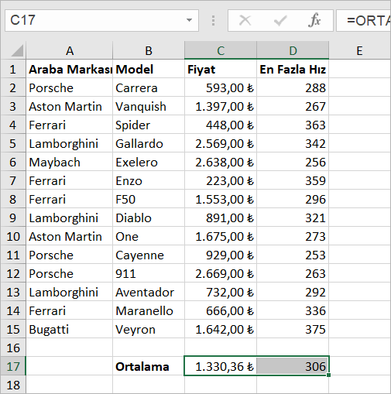The width and height of the screenshot is (391, 394).
Task: Select row 16 header
Action: [x=13, y=348]
